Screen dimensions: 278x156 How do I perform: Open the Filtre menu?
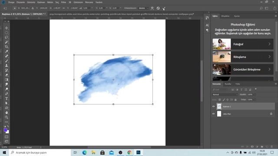pos(63,2)
